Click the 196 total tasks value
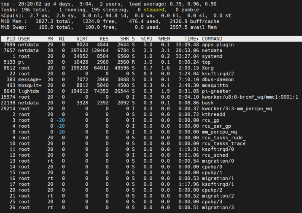 pyautogui.click(x=26, y=10)
